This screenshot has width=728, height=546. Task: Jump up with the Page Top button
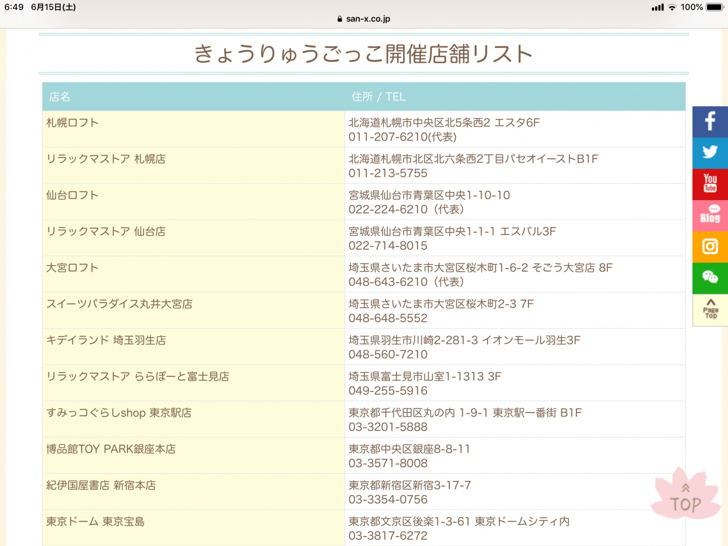click(710, 310)
